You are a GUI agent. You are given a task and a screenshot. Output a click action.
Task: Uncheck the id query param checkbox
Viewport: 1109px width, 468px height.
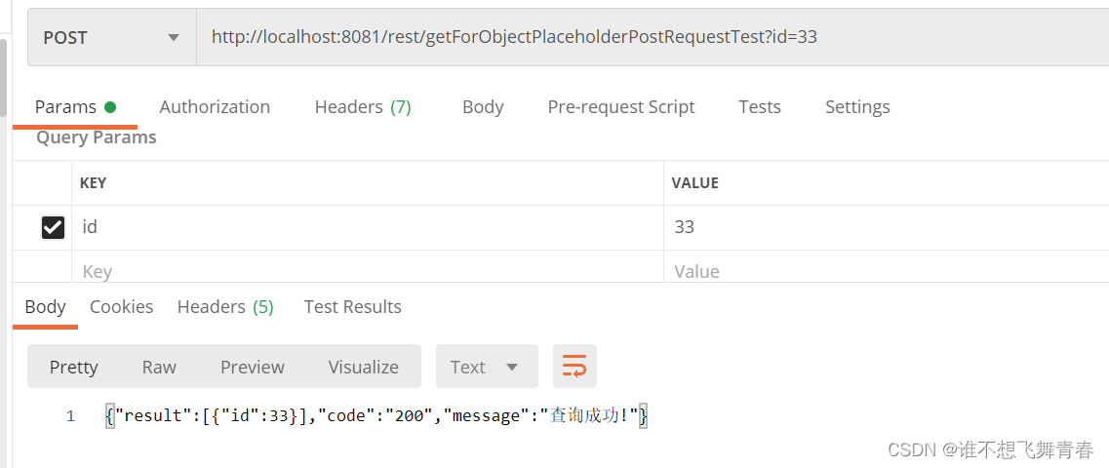[53, 227]
